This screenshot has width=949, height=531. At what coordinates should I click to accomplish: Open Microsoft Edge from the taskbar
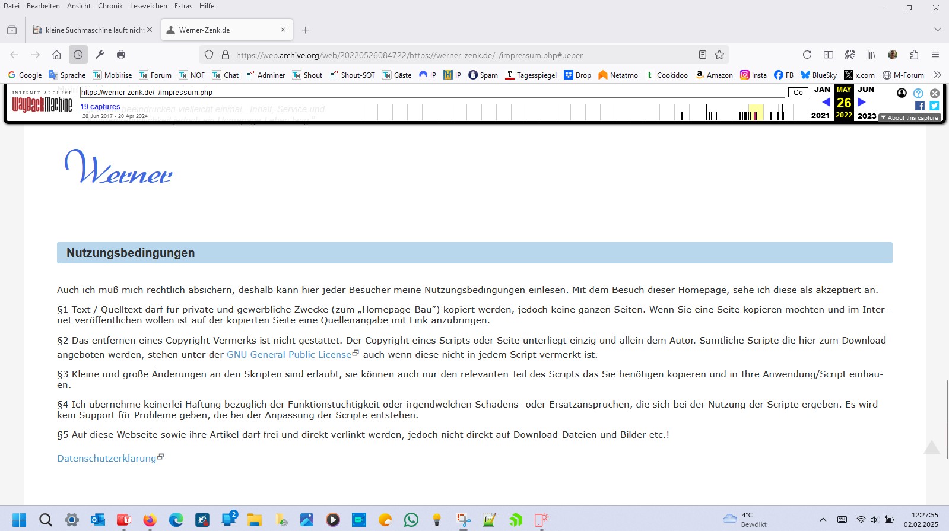176,520
